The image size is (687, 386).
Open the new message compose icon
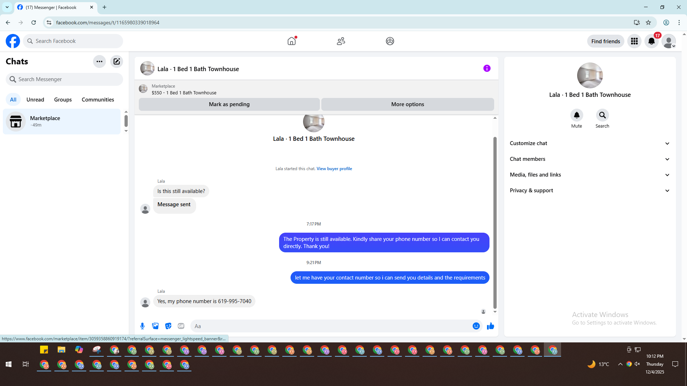117,61
